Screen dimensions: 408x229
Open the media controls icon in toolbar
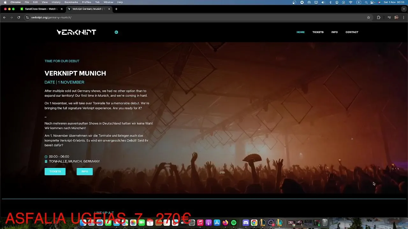389,17
